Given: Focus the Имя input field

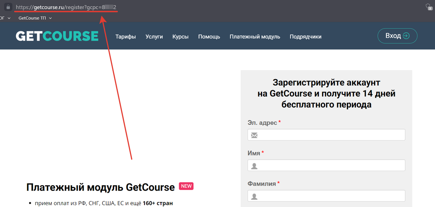Looking at the screenshot, I should coord(326,165).
